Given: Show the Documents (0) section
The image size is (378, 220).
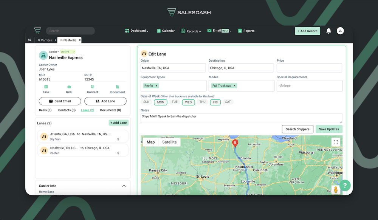Looking at the screenshot, I should coord(110,110).
